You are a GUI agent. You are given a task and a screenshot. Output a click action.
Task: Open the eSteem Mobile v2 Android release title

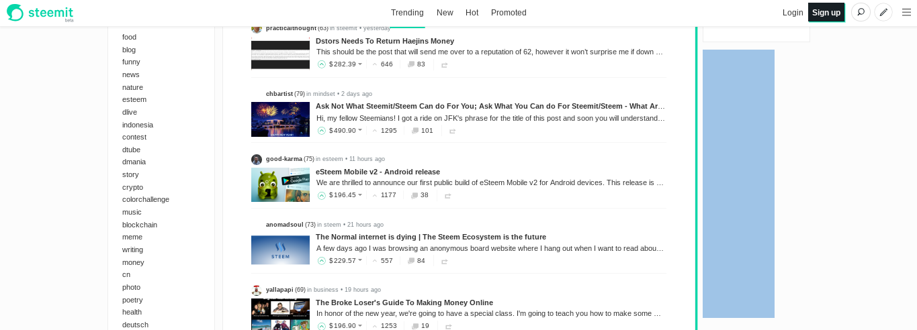378,172
